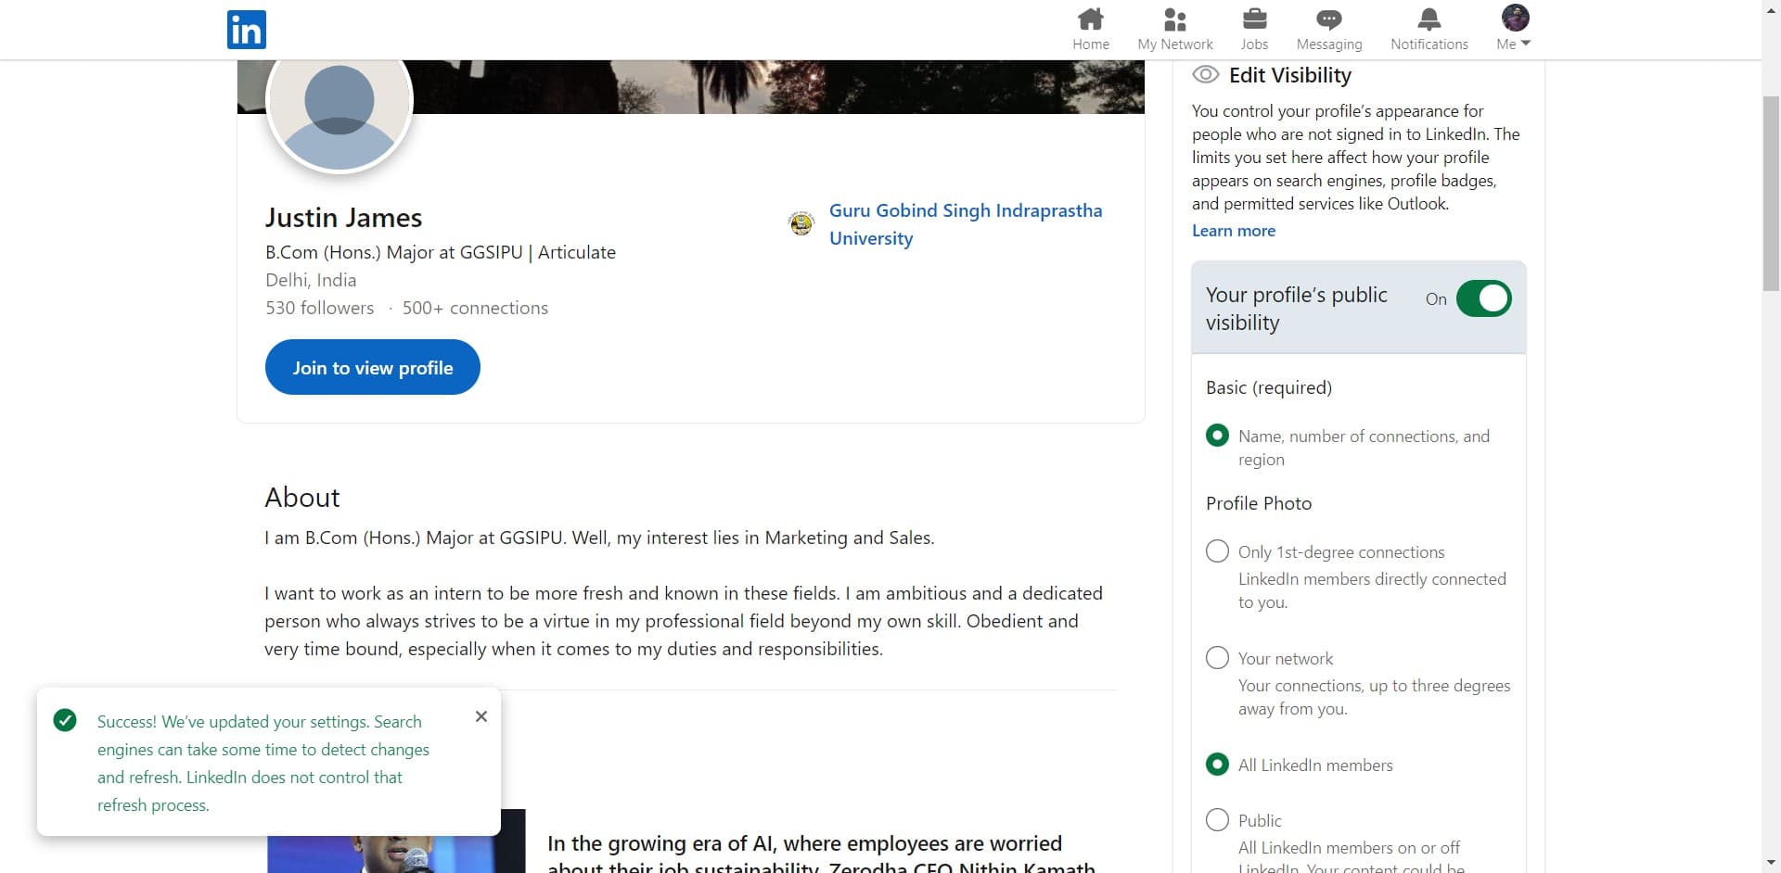Open Messaging from the navigation icon
This screenshot has width=1781, height=873.
coord(1328,19)
